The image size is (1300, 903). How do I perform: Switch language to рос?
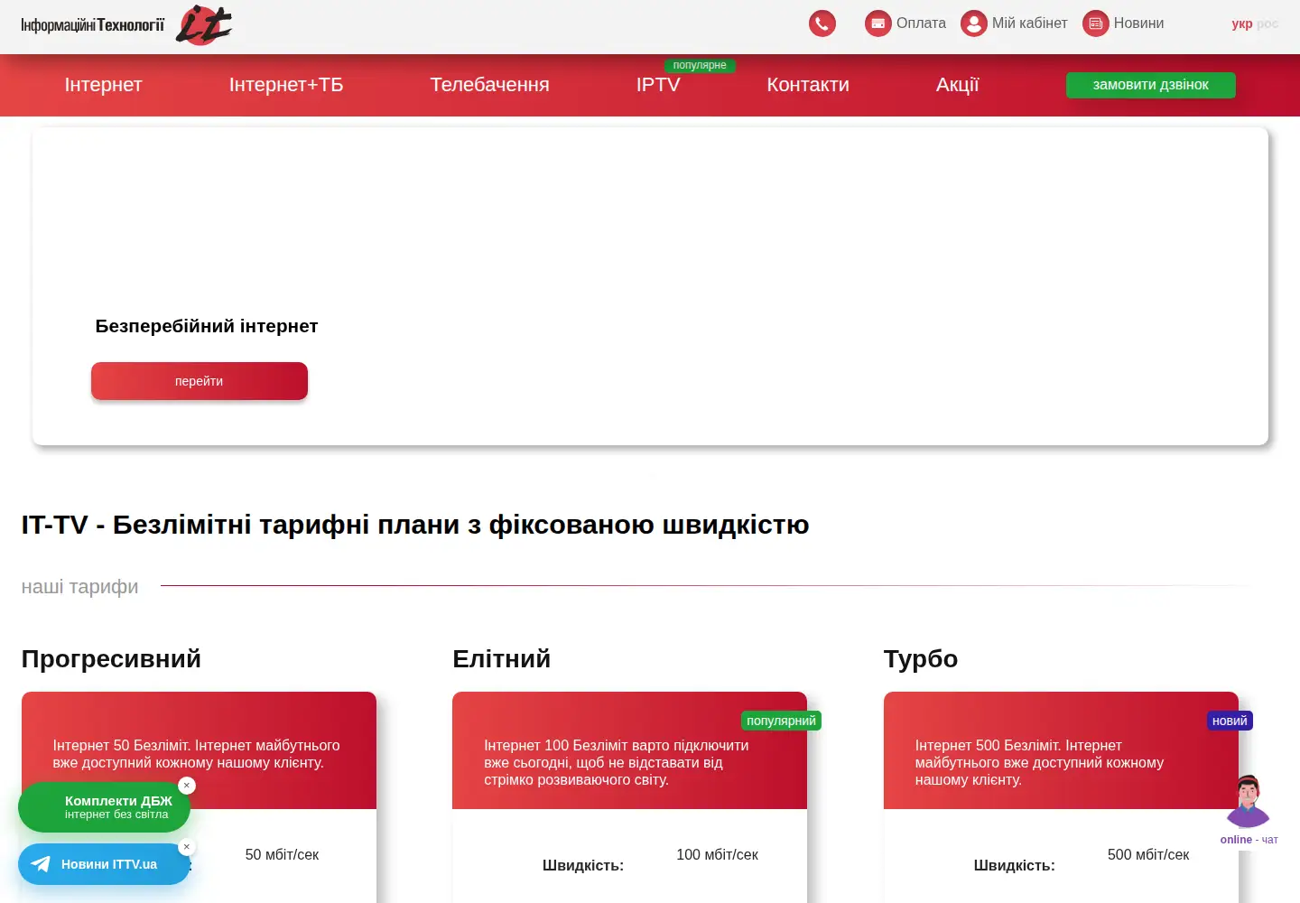coord(1267,24)
